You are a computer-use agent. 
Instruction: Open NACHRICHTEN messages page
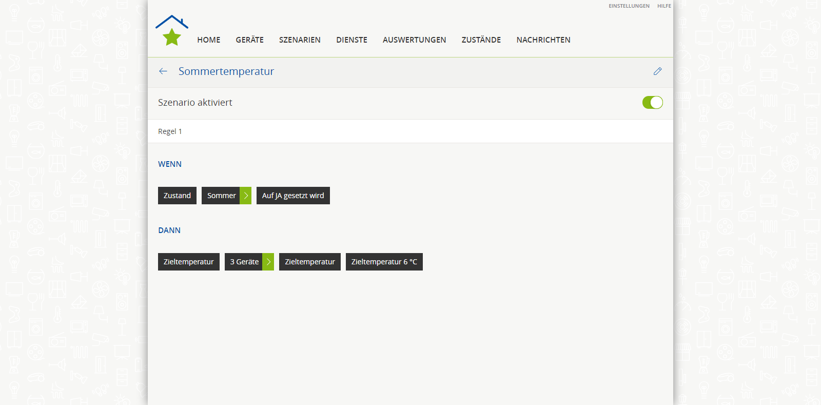click(543, 40)
